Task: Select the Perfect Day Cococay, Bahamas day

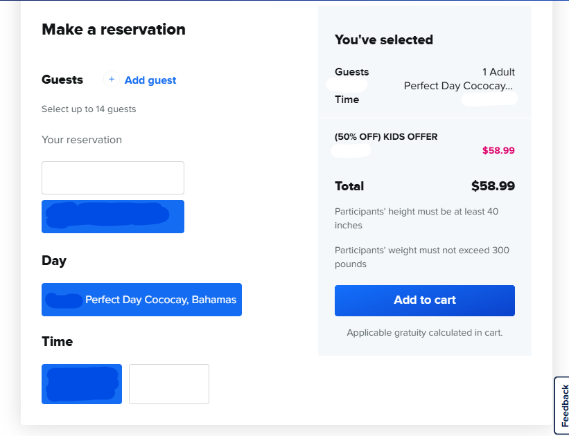Action: pyautogui.click(x=141, y=300)
